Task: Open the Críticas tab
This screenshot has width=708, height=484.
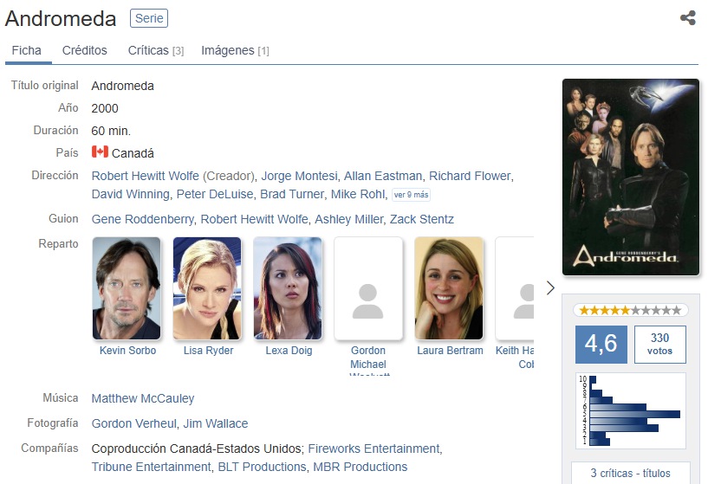Action: coord(156,50)
